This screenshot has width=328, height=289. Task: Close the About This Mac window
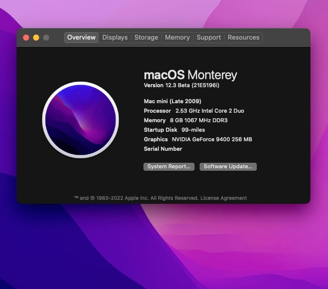point(26,38)
